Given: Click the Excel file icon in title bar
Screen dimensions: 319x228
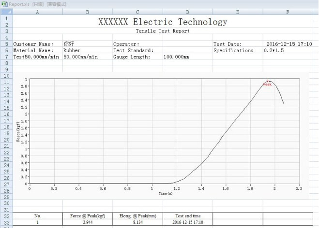Looking at the screenshot, I should (x=4, y=4).
